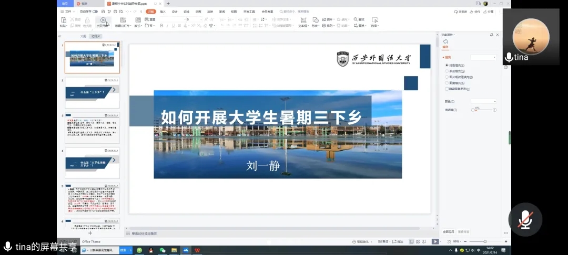The height and width of the screenshot is (255, 568).
Task: Select the solid fill radio button
Action: click(447, 65)
